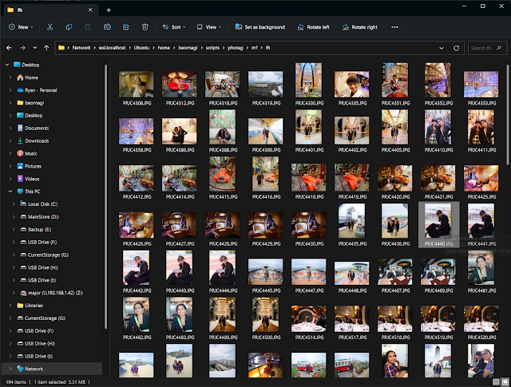
Task: Open the Sort dropdown
Action: coord(174,27)
